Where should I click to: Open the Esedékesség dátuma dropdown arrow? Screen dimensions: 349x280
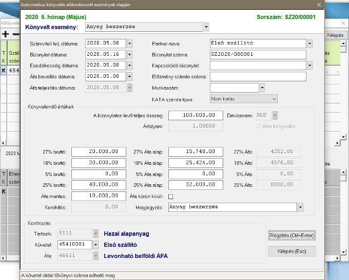point(130,66)
